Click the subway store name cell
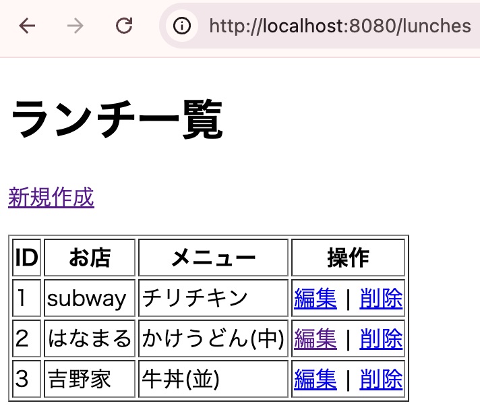The image size is (480, 418). point(87,298)
